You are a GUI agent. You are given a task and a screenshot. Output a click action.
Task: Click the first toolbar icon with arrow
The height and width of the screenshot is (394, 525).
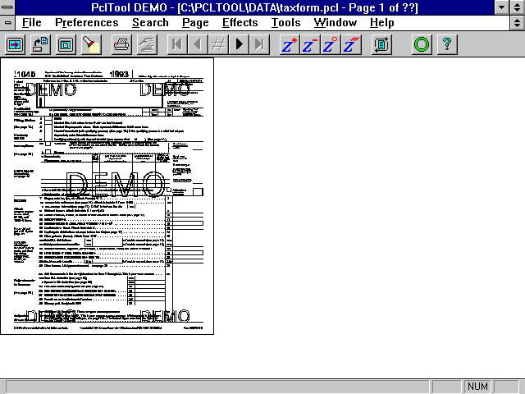tap(14, 44)
